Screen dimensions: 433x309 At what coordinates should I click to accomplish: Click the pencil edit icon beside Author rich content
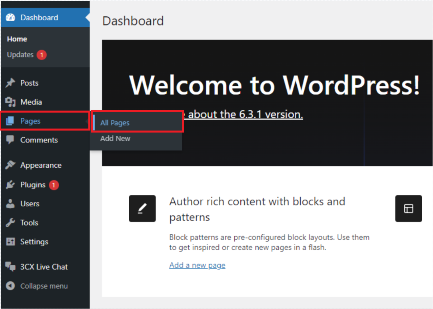coord(142,209)
